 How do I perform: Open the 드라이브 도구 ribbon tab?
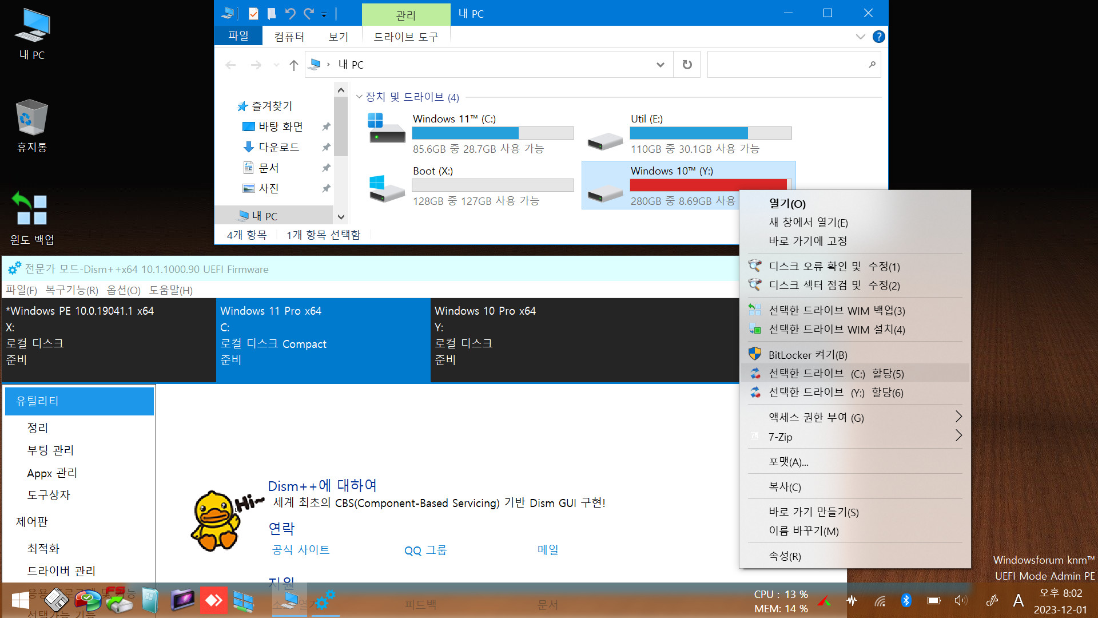pos(406,37)
